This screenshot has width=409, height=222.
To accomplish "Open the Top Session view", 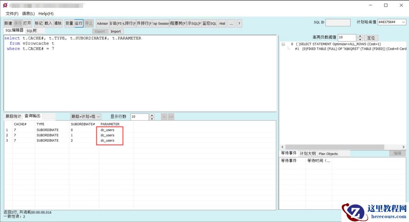I will point(161,23).
